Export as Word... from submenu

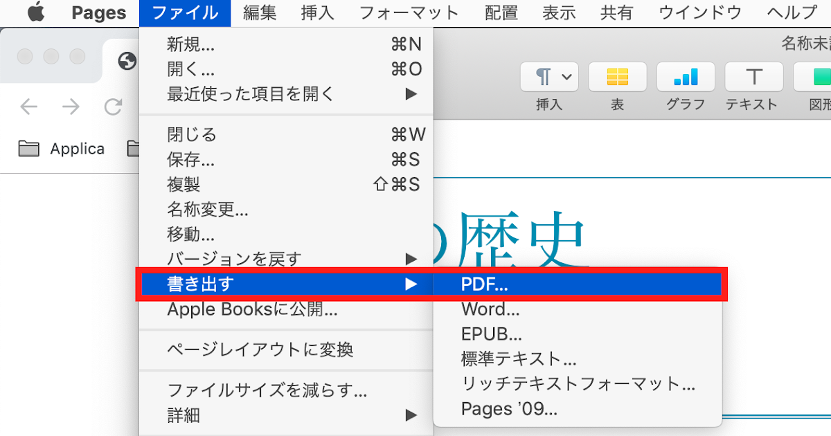578,309
